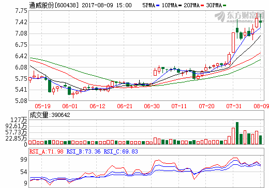This screenshot has width=269, height=188.
Task: Click the 5PMA blue legend swatch
Action: [158, 6]
